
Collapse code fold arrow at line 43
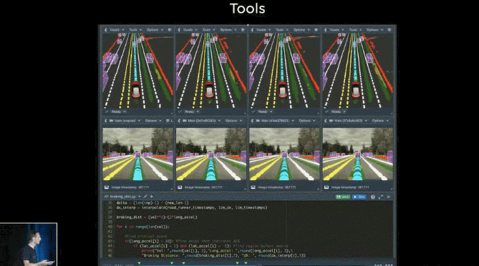tap(115, 241)
